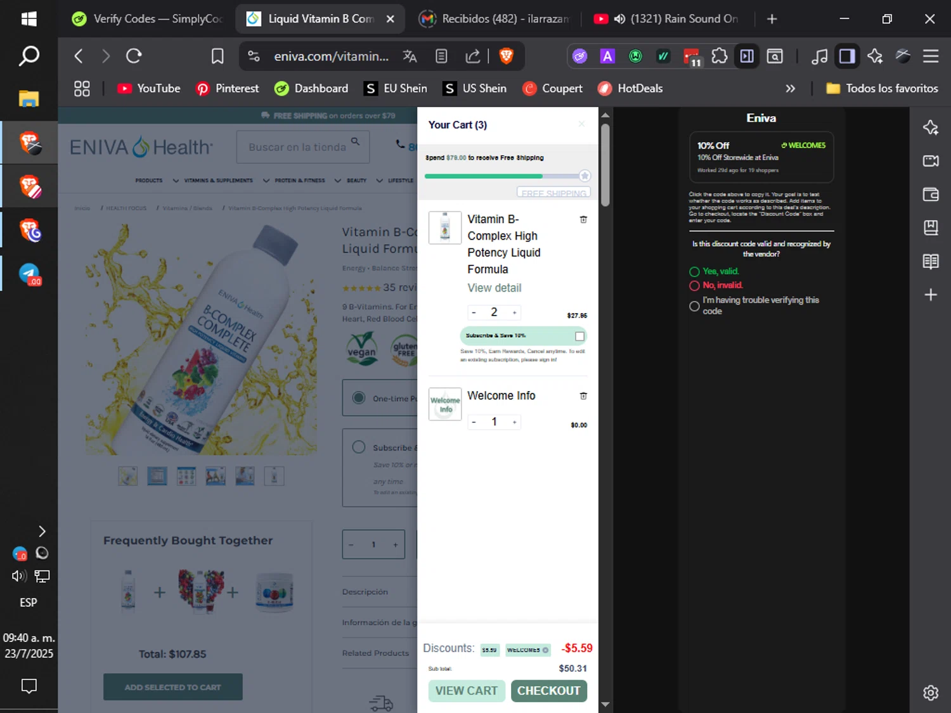Image resolution: width=951 pixels, height=713 pixels.
Task: Open reader mode icon in address bar
Action: coord(441,56)
